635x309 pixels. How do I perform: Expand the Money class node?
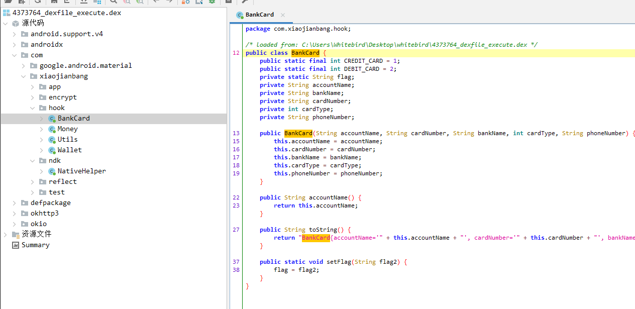pos(41,129)
